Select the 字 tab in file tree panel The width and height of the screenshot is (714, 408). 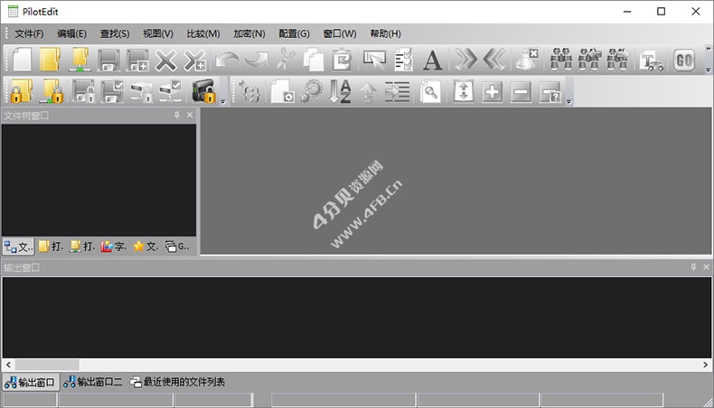coord(113,246)
